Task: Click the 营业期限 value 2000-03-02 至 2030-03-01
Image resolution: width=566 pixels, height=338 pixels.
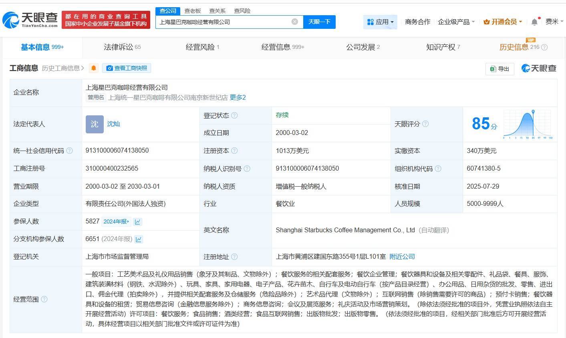Action: 123,186
